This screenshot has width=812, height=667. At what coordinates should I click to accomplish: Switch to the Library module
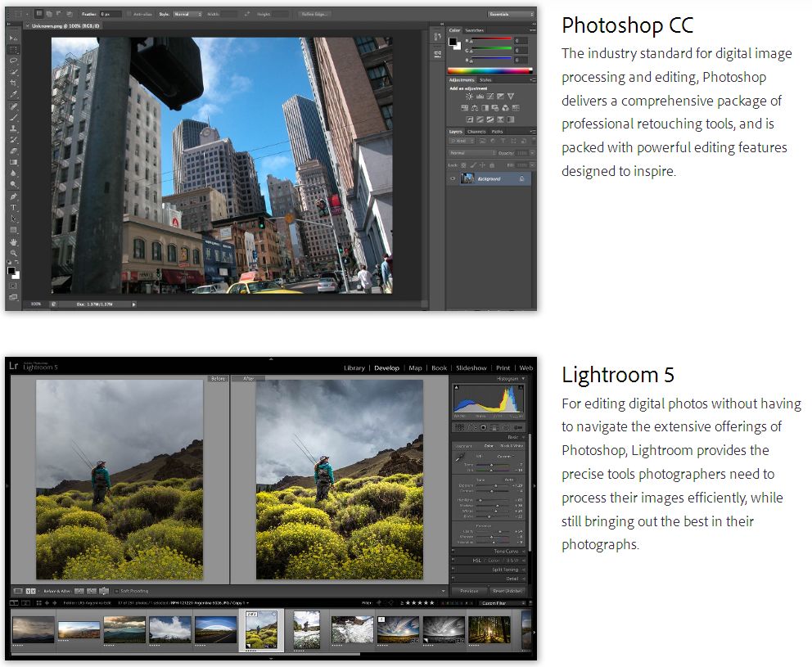click(x=354, y=368)
